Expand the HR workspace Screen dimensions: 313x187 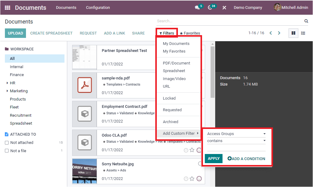(7, 83)
